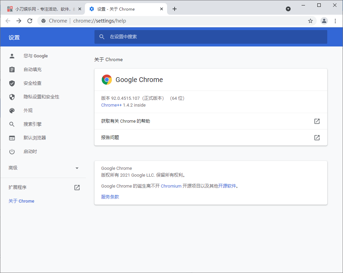This screenshot has width=343, height=273.
Task: Click the browser reload page icon
Action: [30, 21]
